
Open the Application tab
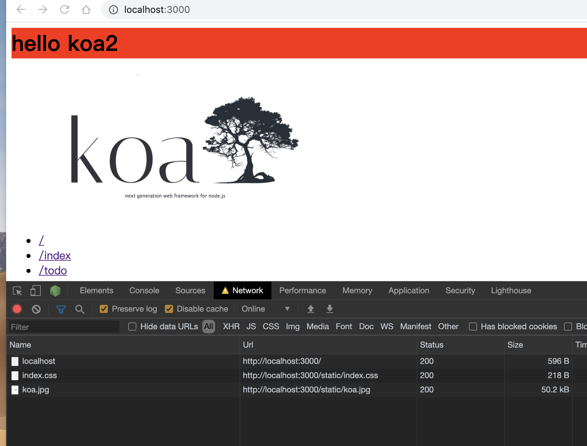409,291
